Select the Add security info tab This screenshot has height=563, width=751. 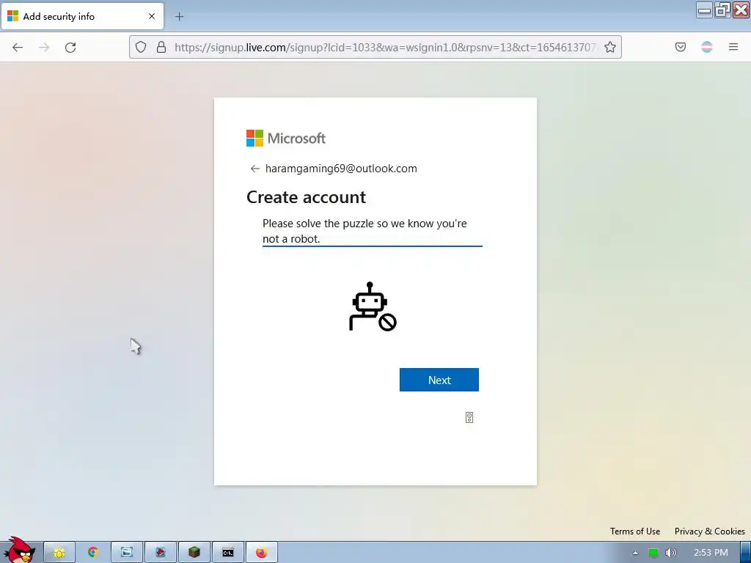pos(82,16)
